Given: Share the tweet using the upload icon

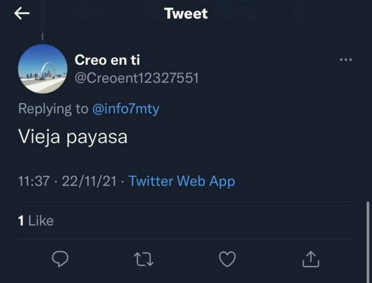Looking at the screenshot, I should coord(310,260).
